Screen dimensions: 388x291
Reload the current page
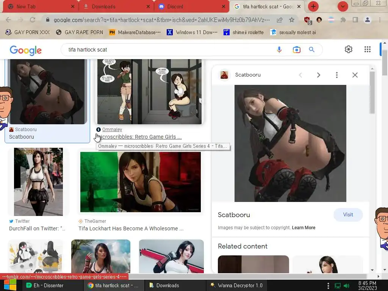click(x=33, y=20)
